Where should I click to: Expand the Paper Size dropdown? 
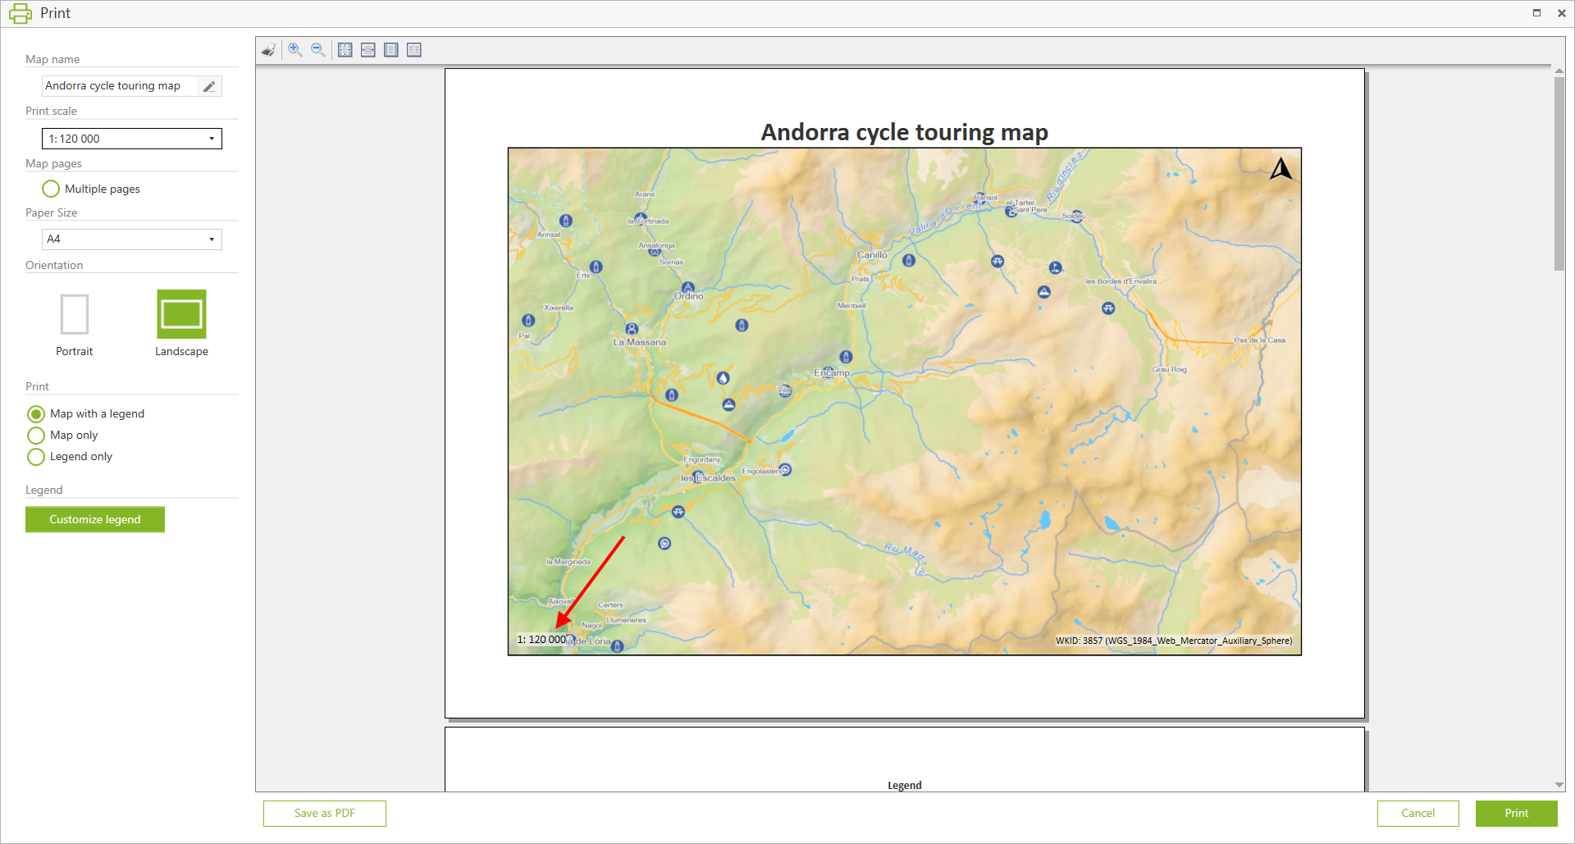pos(212,240)
